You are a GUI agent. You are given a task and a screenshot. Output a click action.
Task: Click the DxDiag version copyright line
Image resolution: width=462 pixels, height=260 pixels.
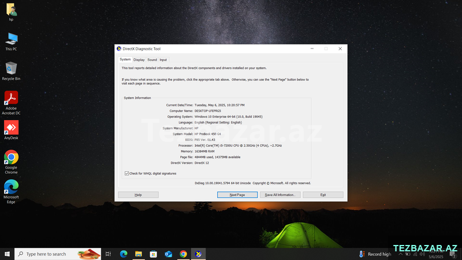pyautogui.click(x=253, y=183)
